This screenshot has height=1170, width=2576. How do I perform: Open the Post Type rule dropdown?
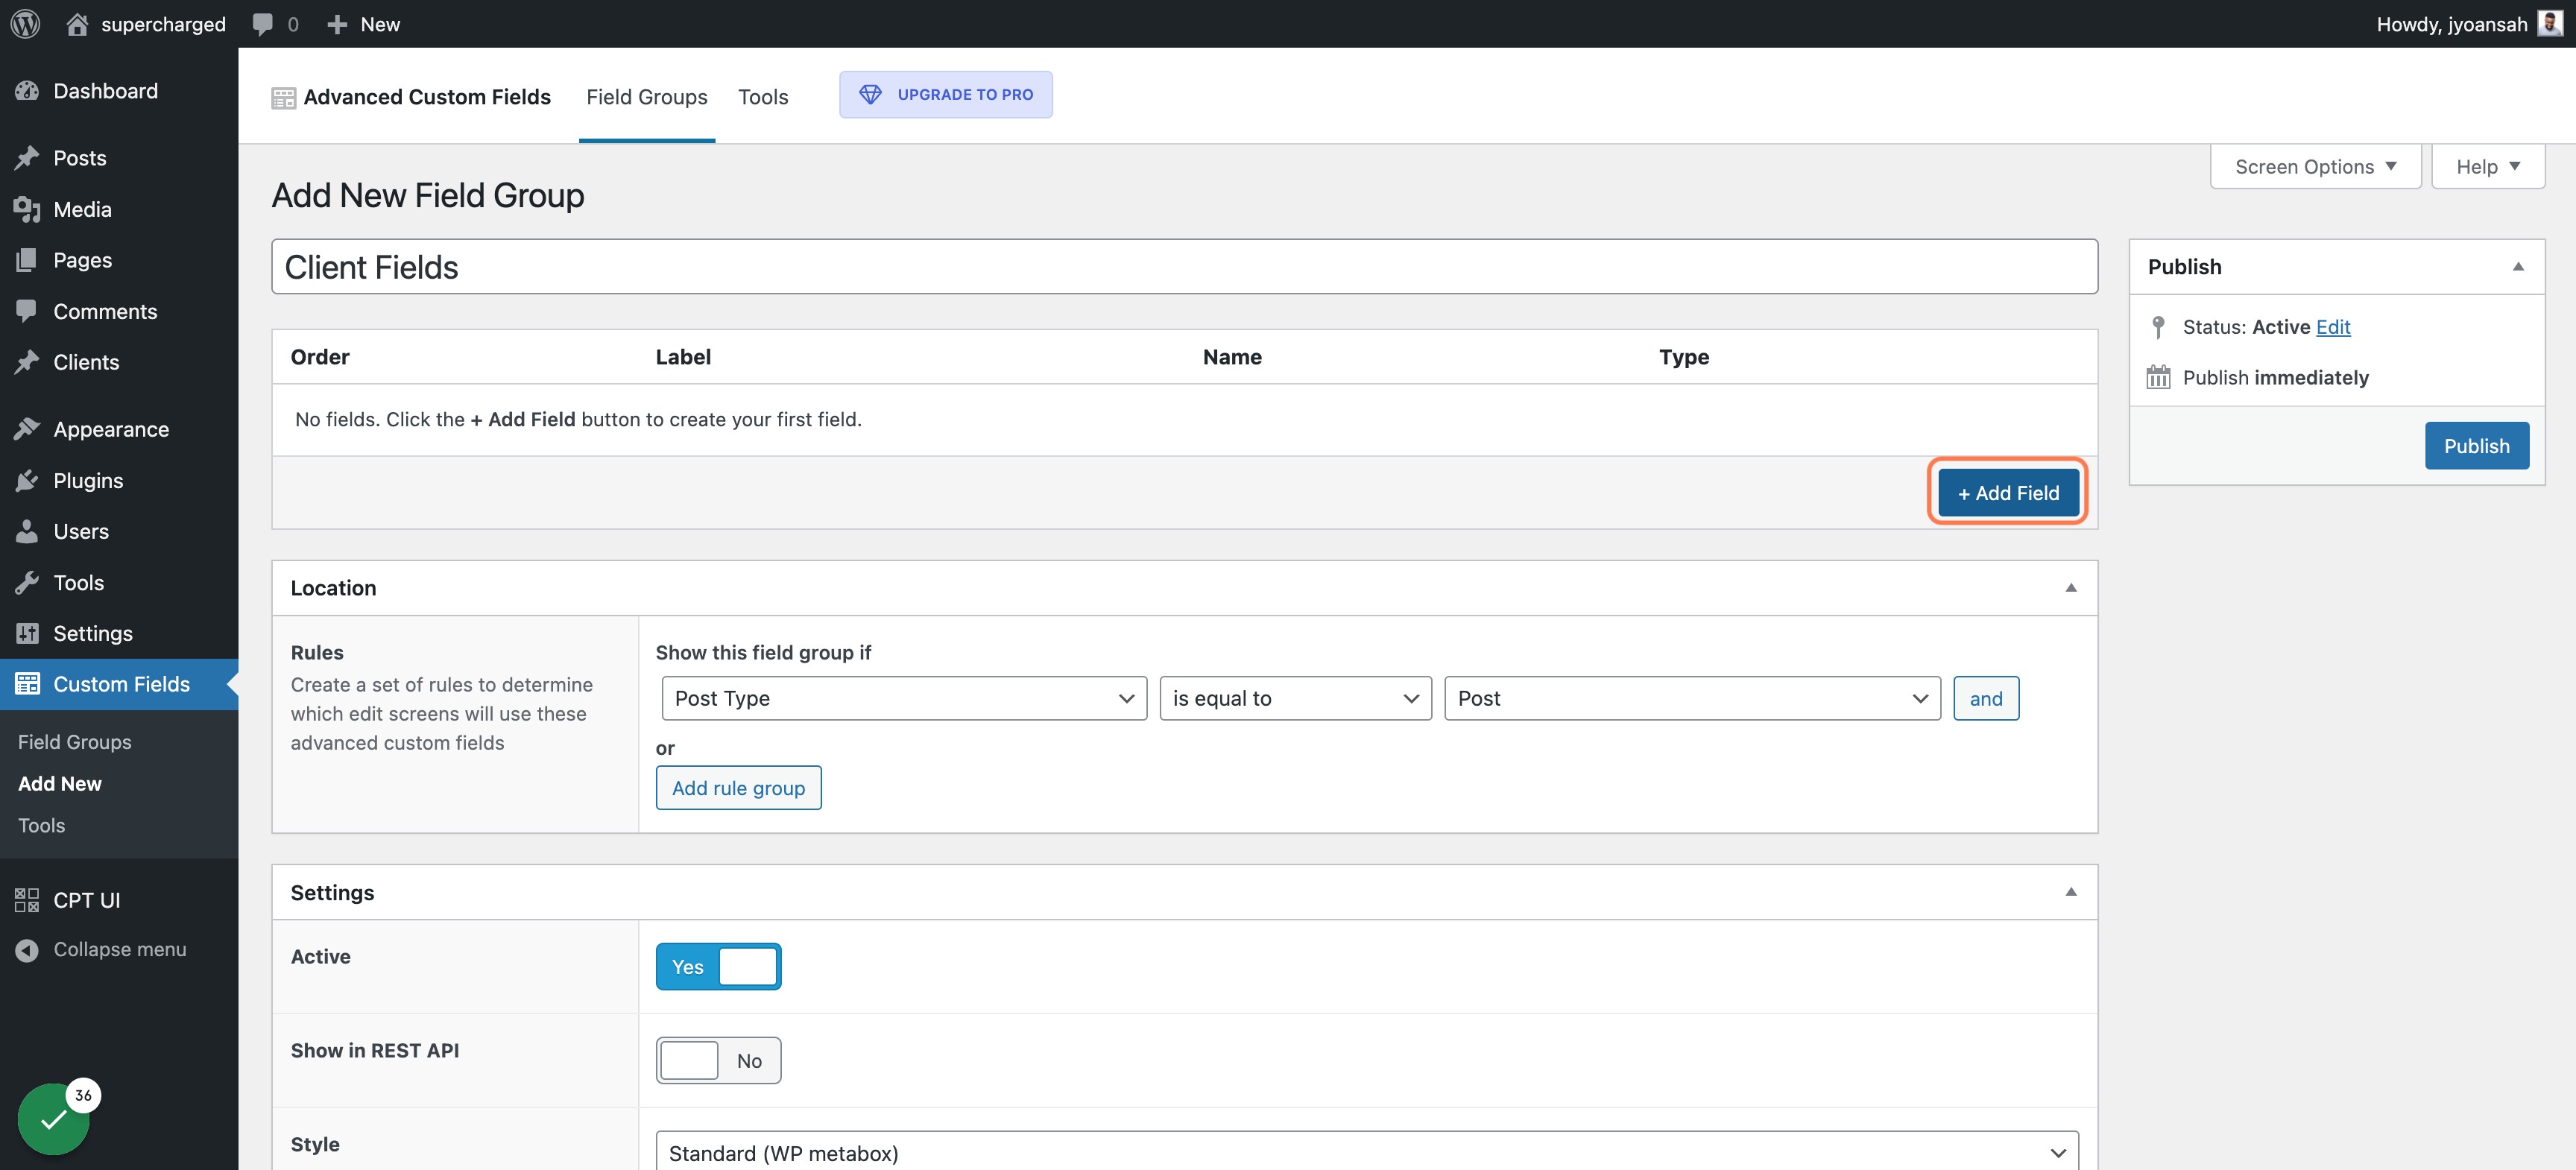pos(904,698)
